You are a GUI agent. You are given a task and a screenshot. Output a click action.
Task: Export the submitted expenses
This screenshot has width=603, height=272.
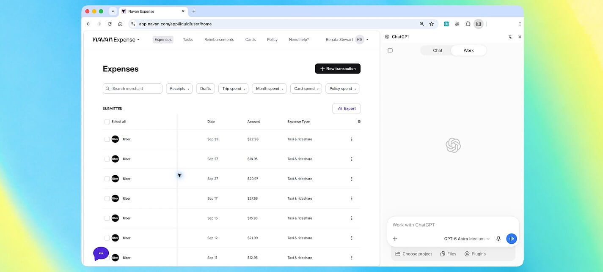(x=347, y=109)
